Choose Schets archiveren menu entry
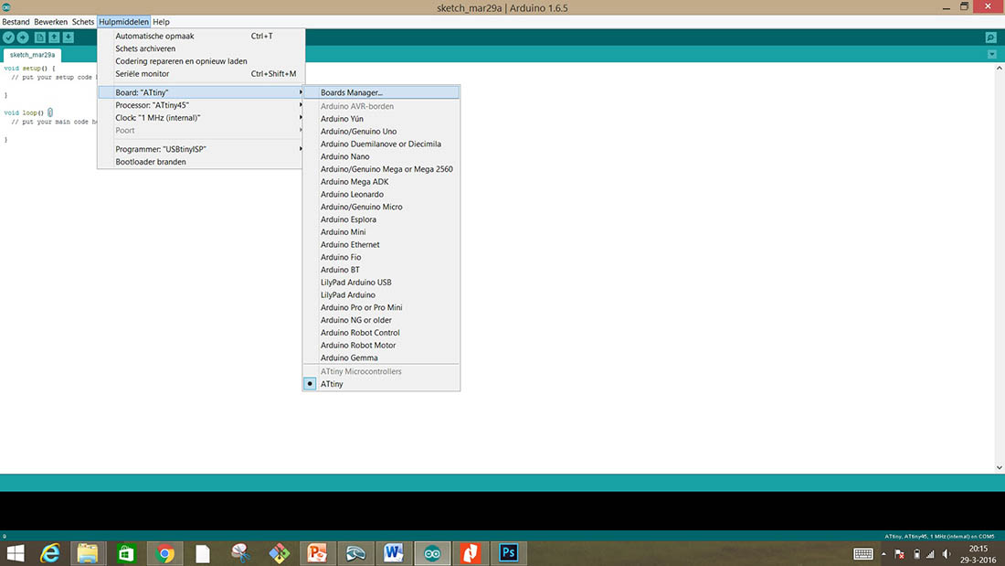Image resolution: width=1005 pixels, height=566 pixels. tap(200, 48)
